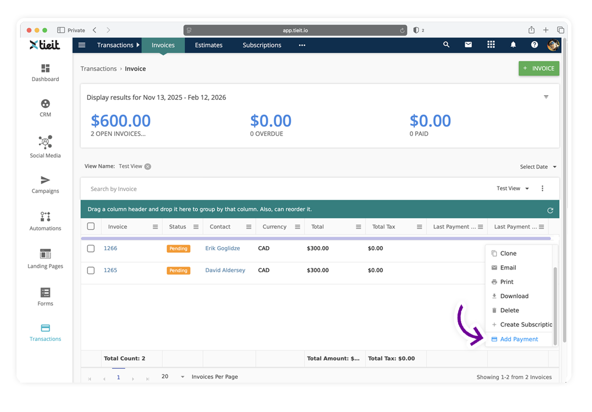Image resolution: width=592 pixels, height=412 pixels.
Task: Open Total column menu icon
Action: 358,227
